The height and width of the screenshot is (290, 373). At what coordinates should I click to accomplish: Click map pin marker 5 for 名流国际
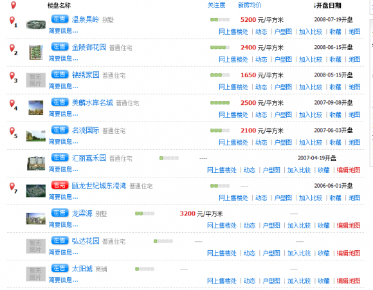[x=13, y=132]
